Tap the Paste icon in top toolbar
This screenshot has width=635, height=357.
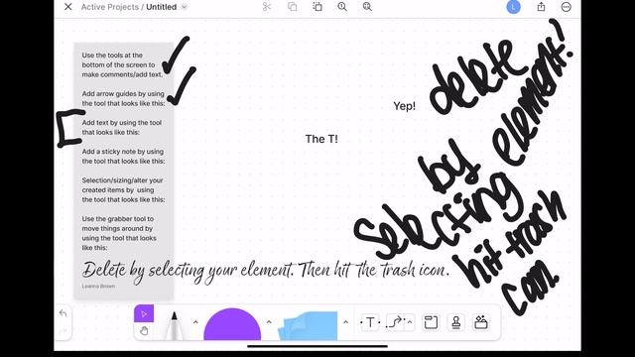(317, 7)
